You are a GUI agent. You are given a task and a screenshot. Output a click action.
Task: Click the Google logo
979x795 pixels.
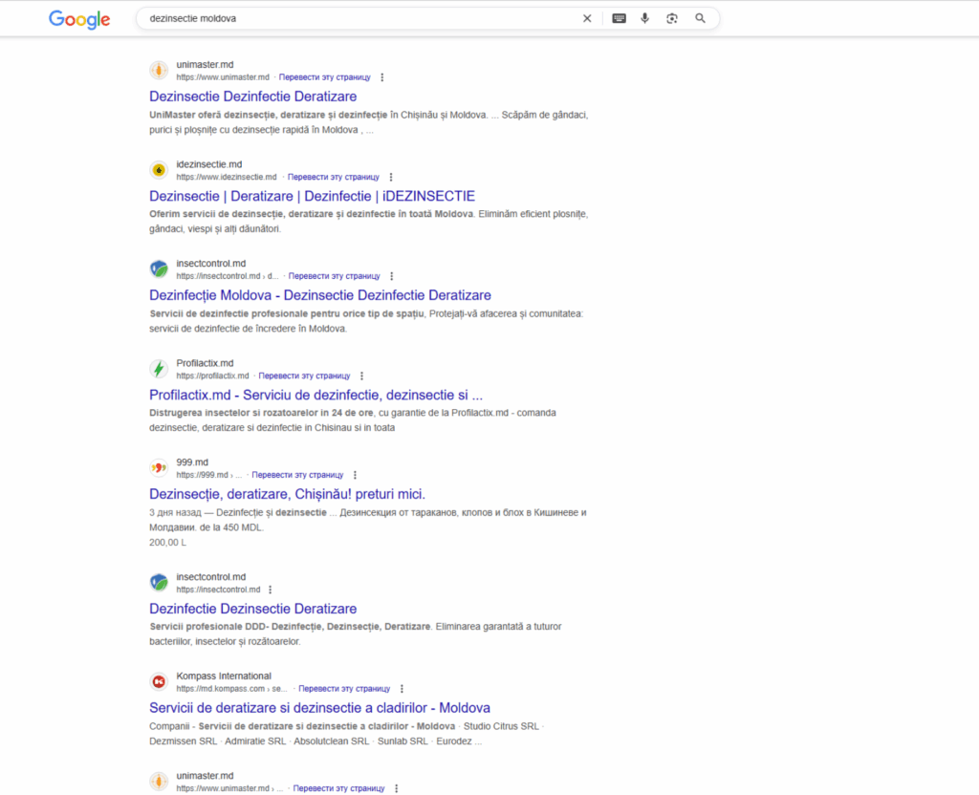pyautogui.click(x=79, y=19)
